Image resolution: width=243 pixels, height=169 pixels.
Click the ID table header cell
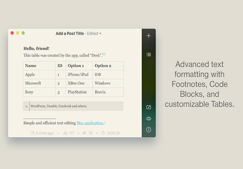[x=61, y=66]
